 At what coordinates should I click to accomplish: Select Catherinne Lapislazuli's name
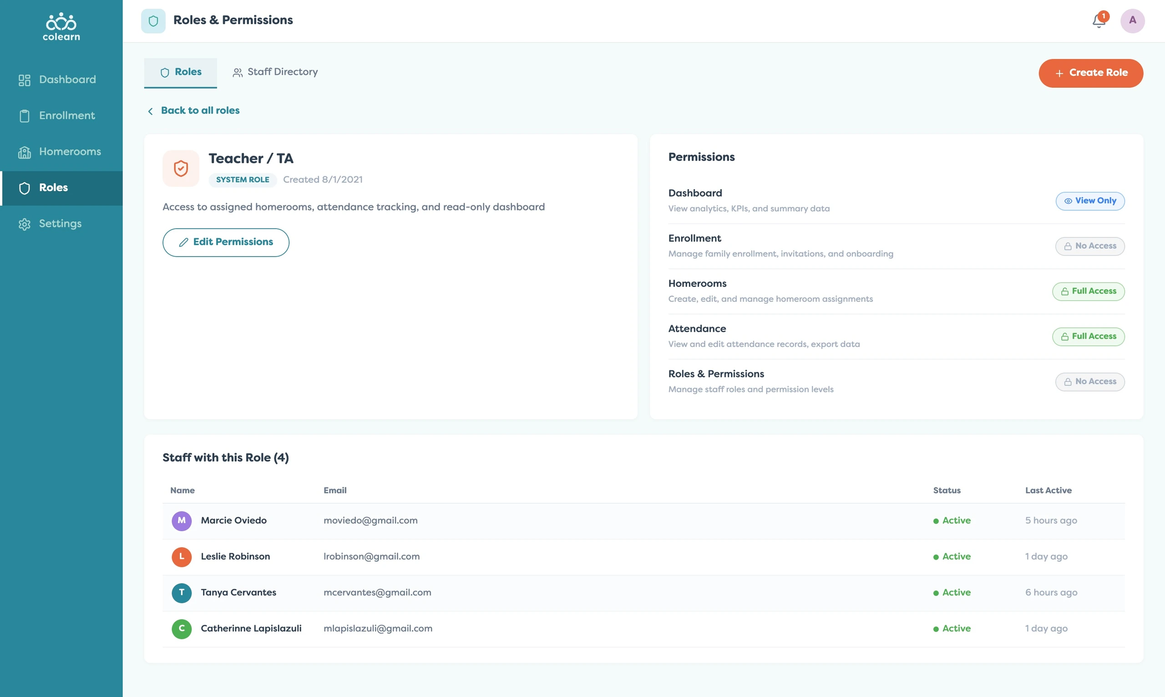251,628
